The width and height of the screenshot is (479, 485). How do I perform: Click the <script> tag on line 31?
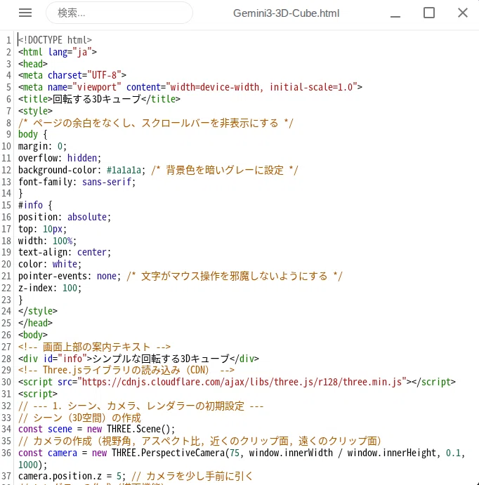[x=38, y=394]
